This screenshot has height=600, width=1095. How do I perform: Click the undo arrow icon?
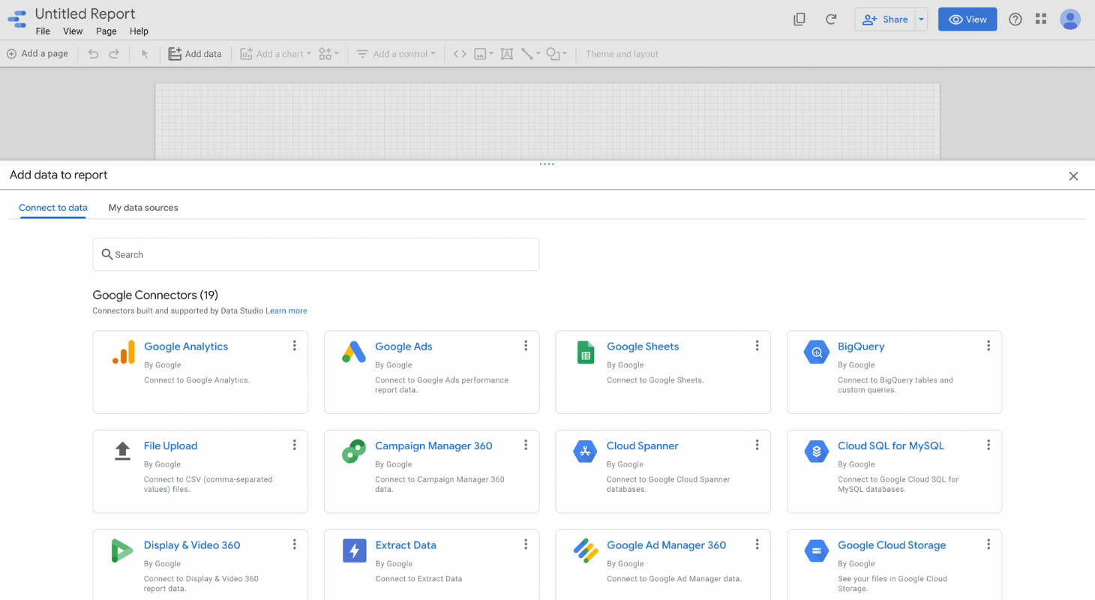click(93, 54)
